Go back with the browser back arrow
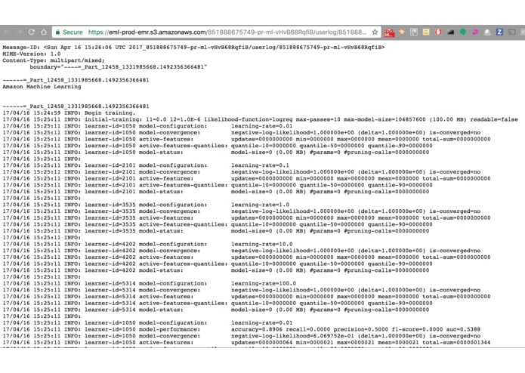Viewport: 525px width, 373px height. (7, 32)
